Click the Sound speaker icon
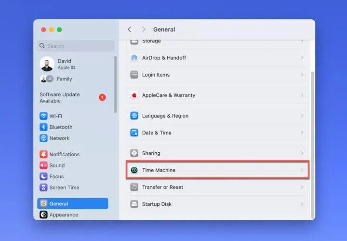 (43, 165)
